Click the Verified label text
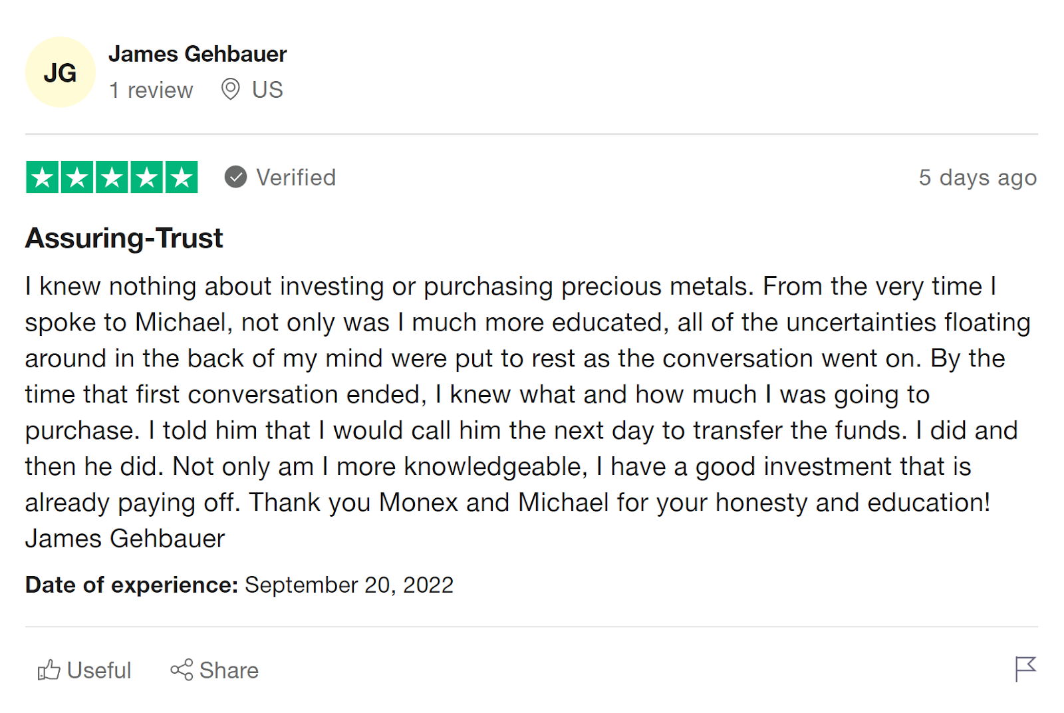 point(296,178)
